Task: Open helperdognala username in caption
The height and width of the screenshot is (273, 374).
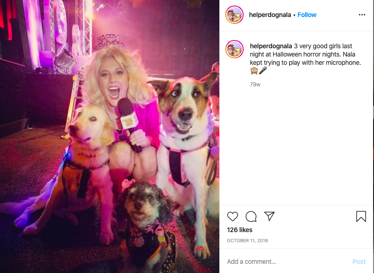Action: pos(271,46)
